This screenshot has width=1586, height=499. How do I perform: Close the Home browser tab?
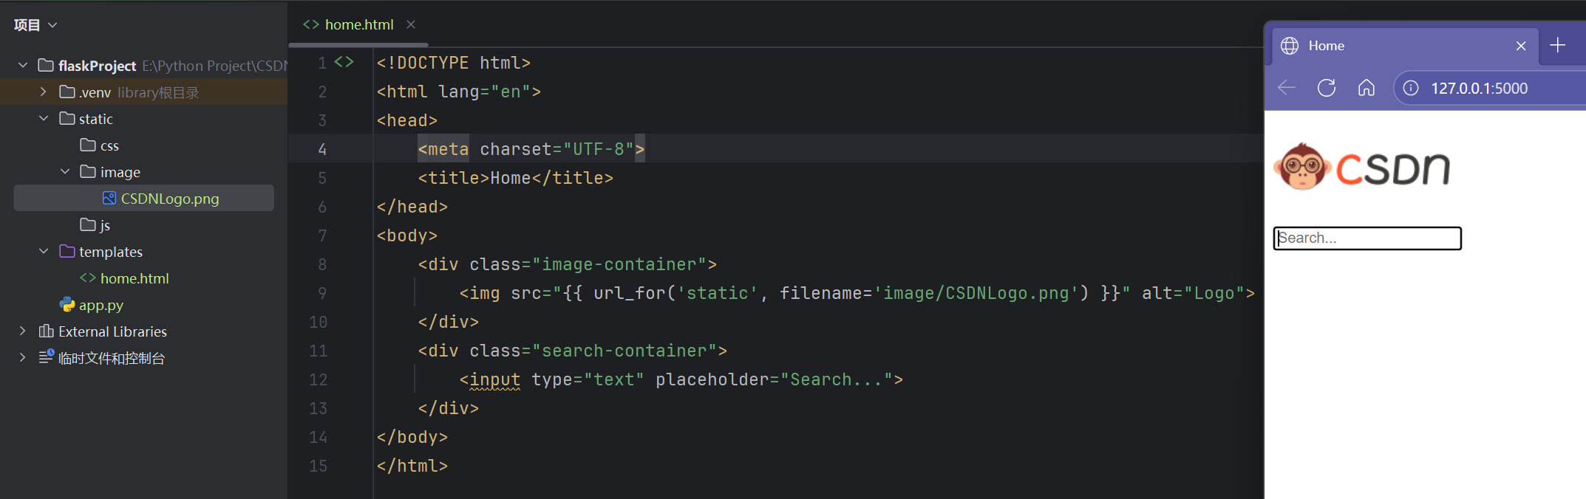(1521, 46)
